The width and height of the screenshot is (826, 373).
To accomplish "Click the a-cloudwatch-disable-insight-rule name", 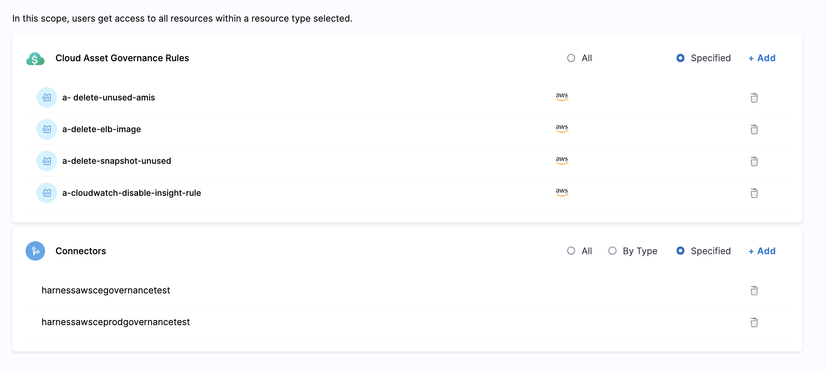I will pos(132,193).
